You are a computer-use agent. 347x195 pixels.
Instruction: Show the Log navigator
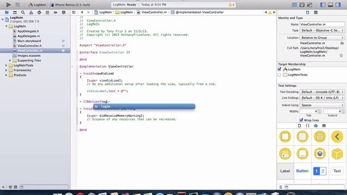click(64, 12)
